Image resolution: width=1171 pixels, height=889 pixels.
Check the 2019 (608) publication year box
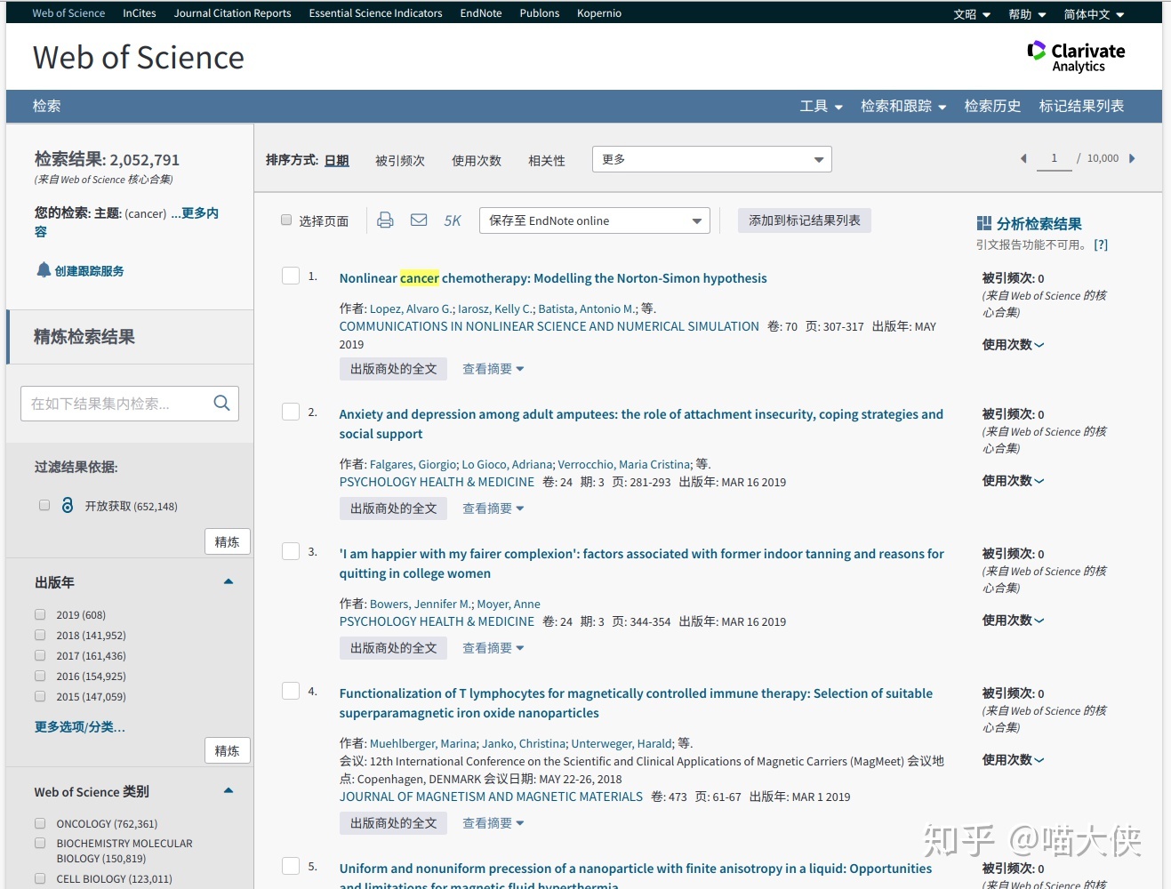pyautogui.click(x=40, y=614)
